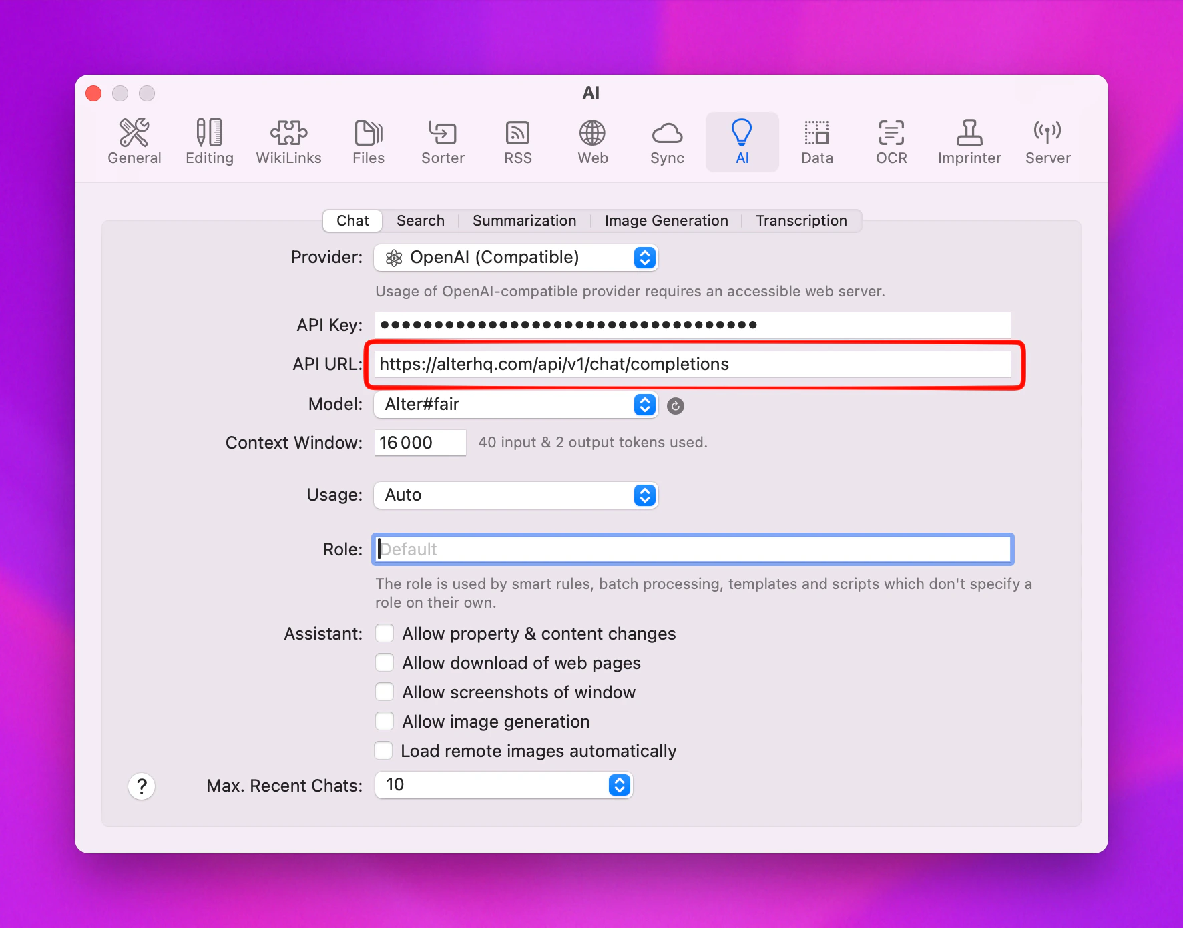Click into the API Key field
1183x928 pixels.
coord(693,325)
